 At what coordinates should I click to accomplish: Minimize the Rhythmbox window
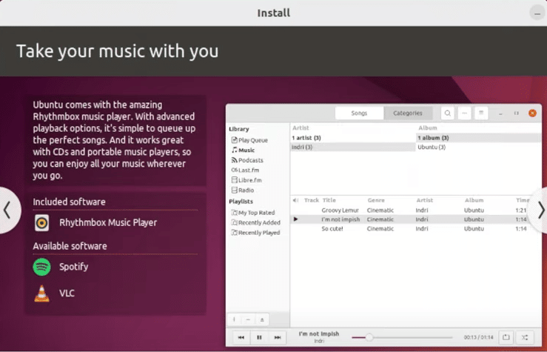500,113
